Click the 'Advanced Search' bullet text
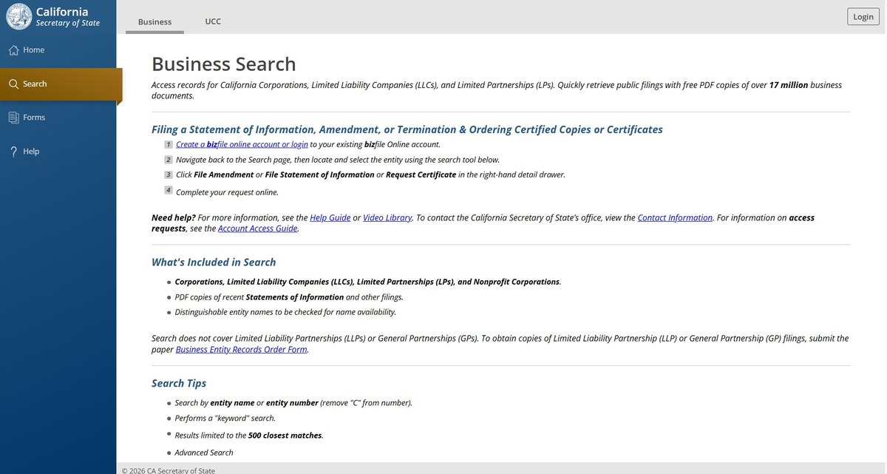Image resolution: width=887 pixels, height=474 pixels. 204,453
